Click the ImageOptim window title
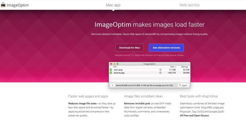This screenshot has height=120, width=246. (x=149, y=64)
